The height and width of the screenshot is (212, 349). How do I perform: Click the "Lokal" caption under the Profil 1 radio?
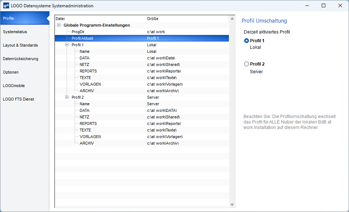click(255, 47)
